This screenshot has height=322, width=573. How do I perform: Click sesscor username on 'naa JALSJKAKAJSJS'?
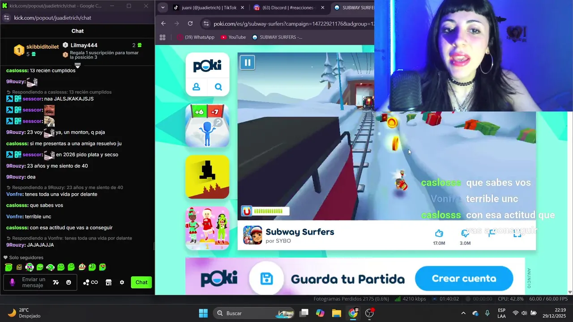click(32, 99)
